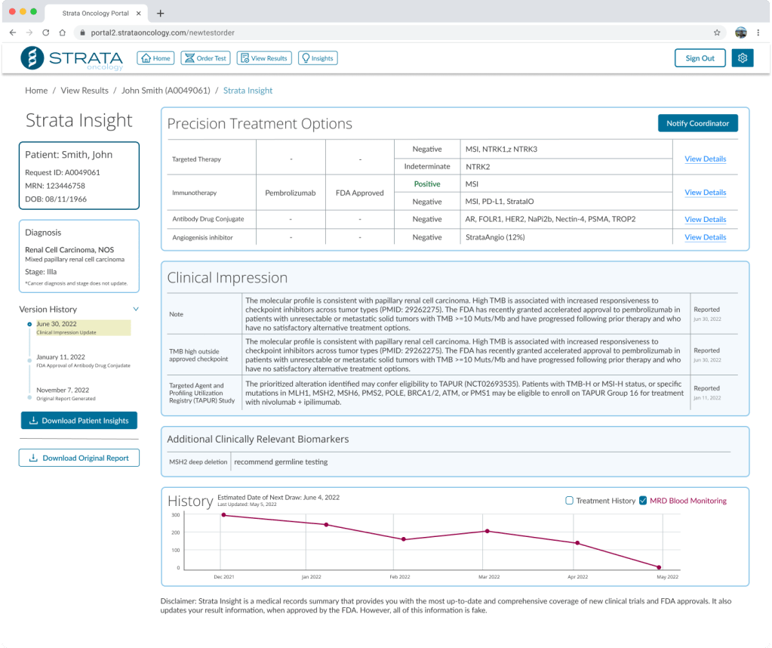
Task: Bookmark this page with the star icon
Action: pos(716,33)
